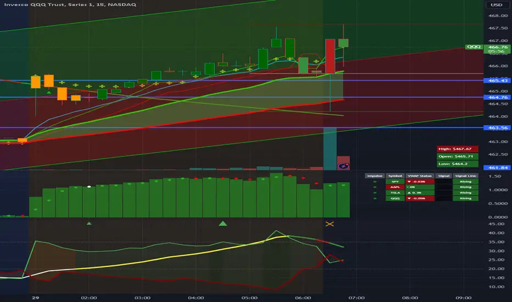
Task: Select the 463.56 blue price level label
Action: coord(497,127)
